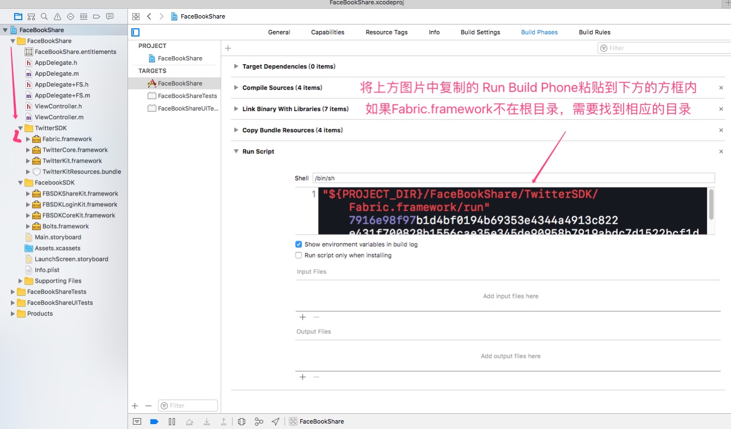The height and width of the screenshot is (429, 731).
Task: Open the Report navigator icon
Action: tap(110, 16)
